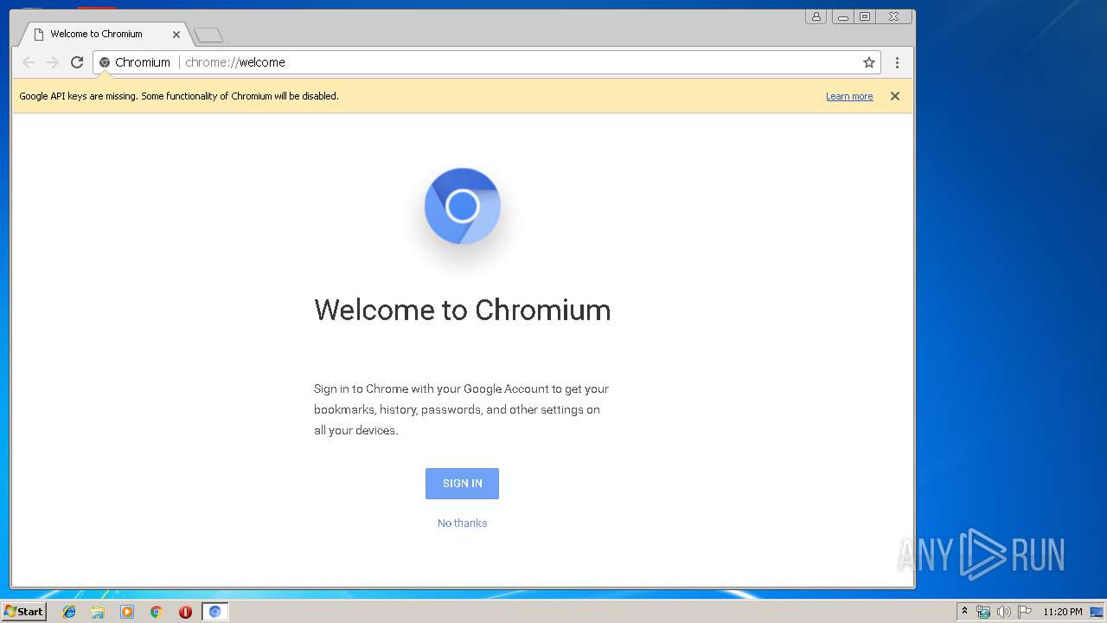Launch Internet Explorer from taskbar

tap(69, 612)
